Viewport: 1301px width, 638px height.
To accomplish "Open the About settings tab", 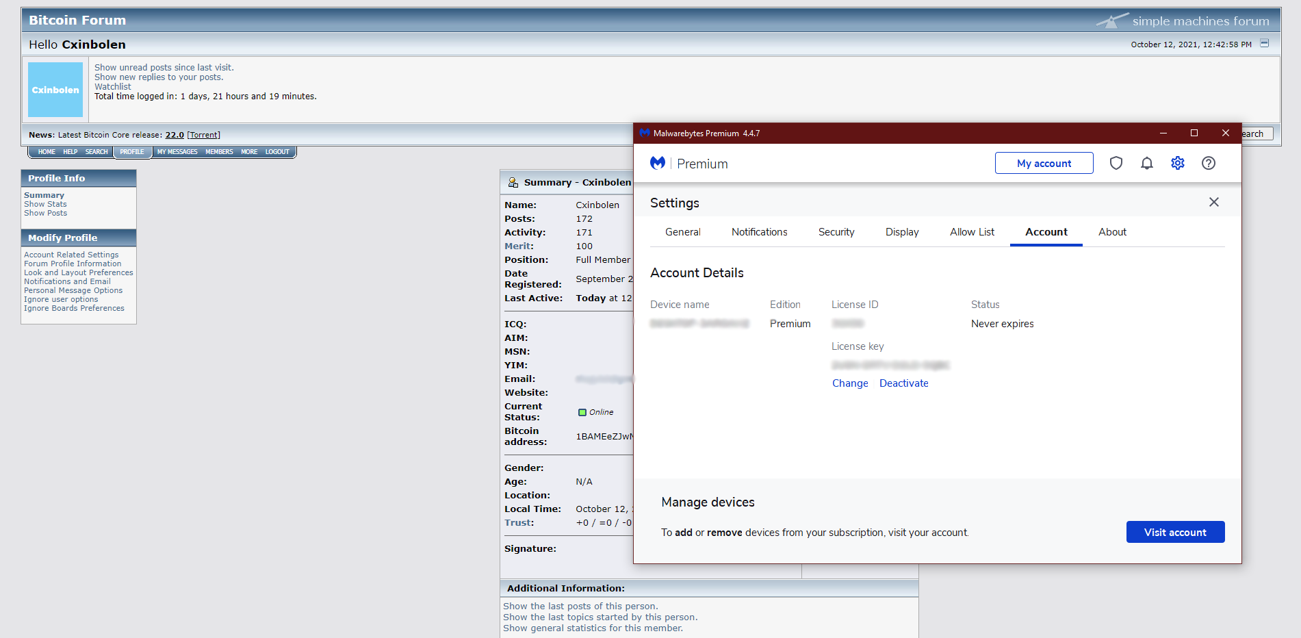I will 1113,232.
